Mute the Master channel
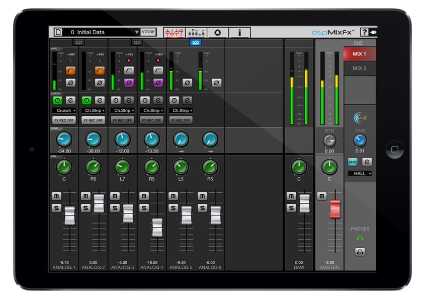Image resolution: width=423 pixels, height=302 pixels. coord(321,196)
